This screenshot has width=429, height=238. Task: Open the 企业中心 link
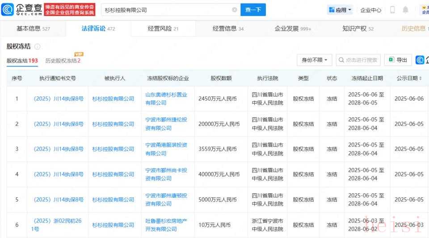tap(370, 10)
